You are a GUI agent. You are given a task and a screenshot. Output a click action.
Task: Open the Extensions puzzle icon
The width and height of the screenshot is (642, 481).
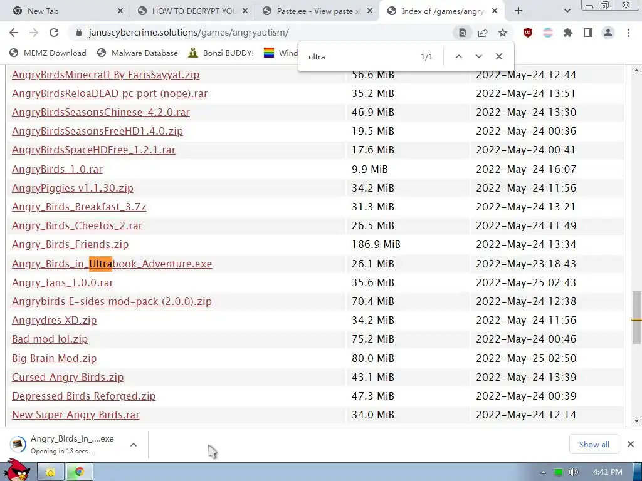568,33
